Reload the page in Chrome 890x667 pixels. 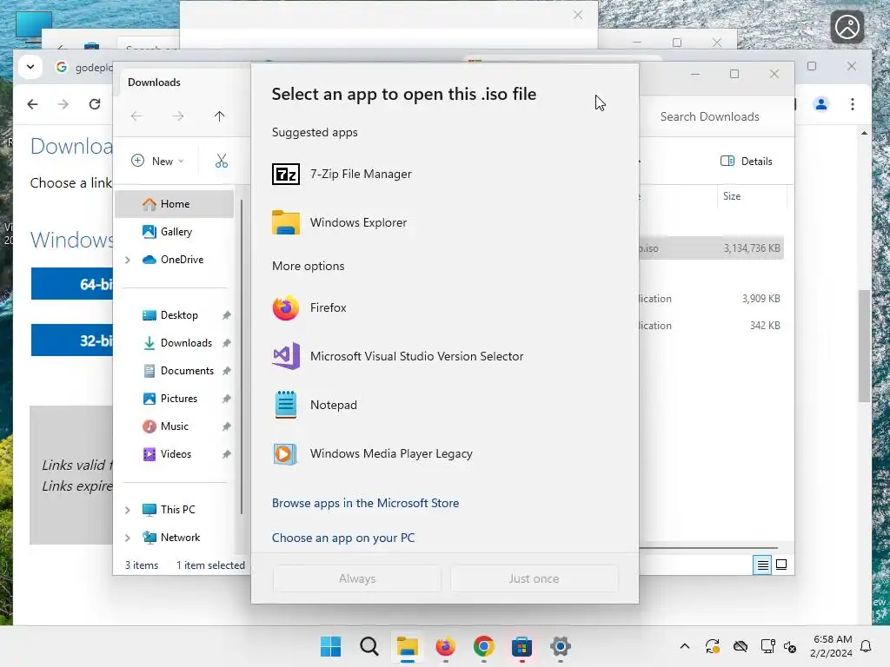tap(95, 104)
